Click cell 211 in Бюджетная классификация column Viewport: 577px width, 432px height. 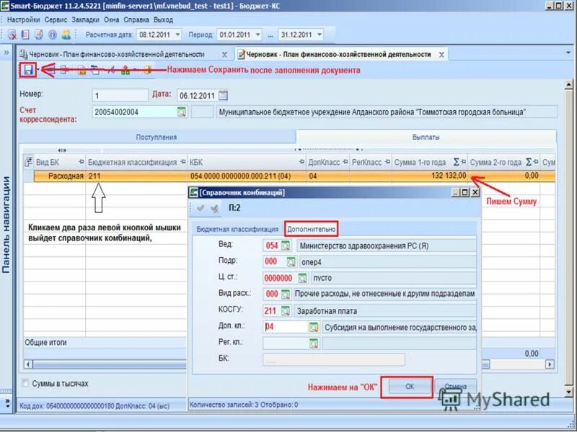pyautogui.click(x=136, y=176)
